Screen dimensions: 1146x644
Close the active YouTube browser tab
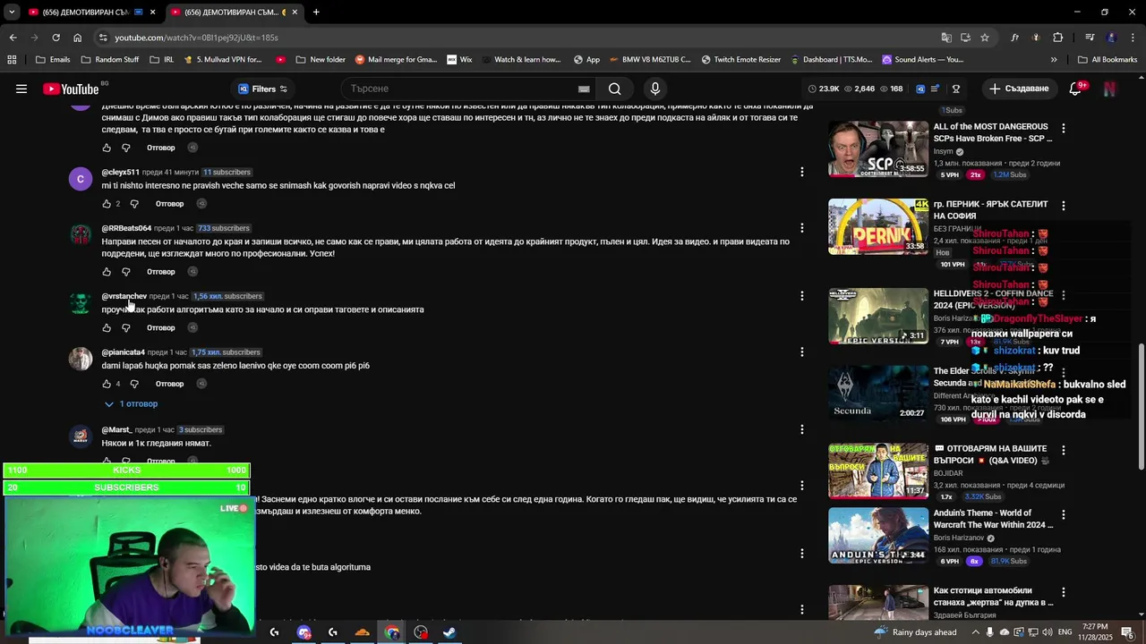[294, 13]
